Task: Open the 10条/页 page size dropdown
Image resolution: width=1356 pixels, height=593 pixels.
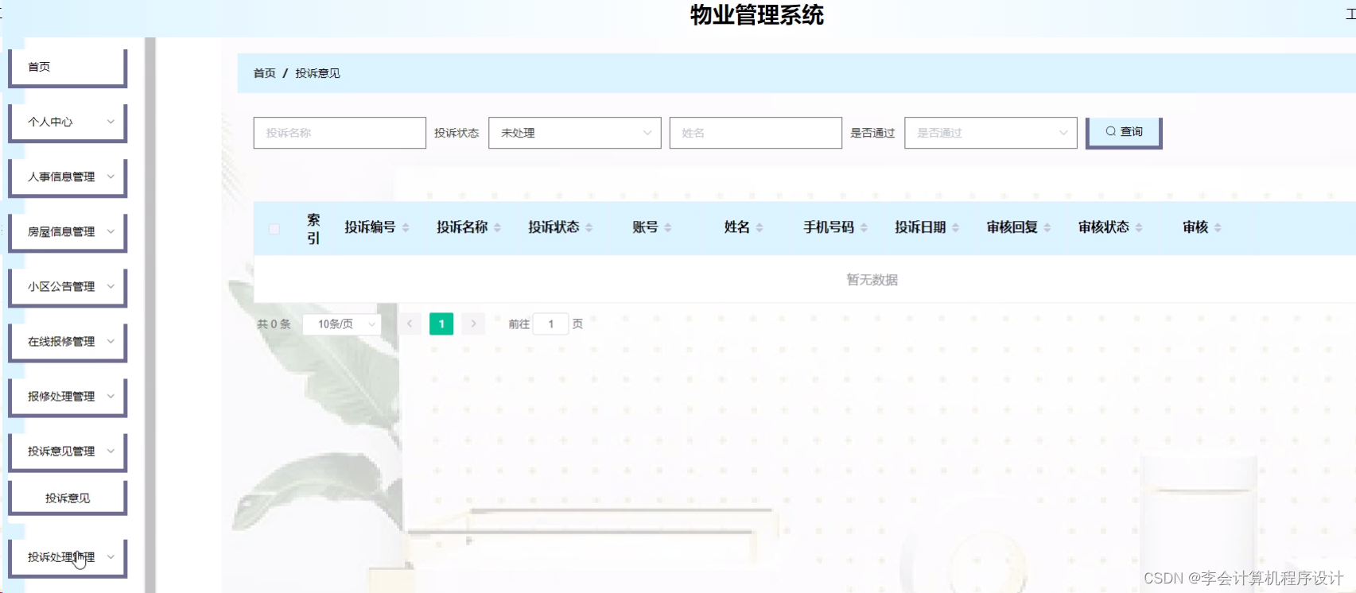Action: pos(342,324)
